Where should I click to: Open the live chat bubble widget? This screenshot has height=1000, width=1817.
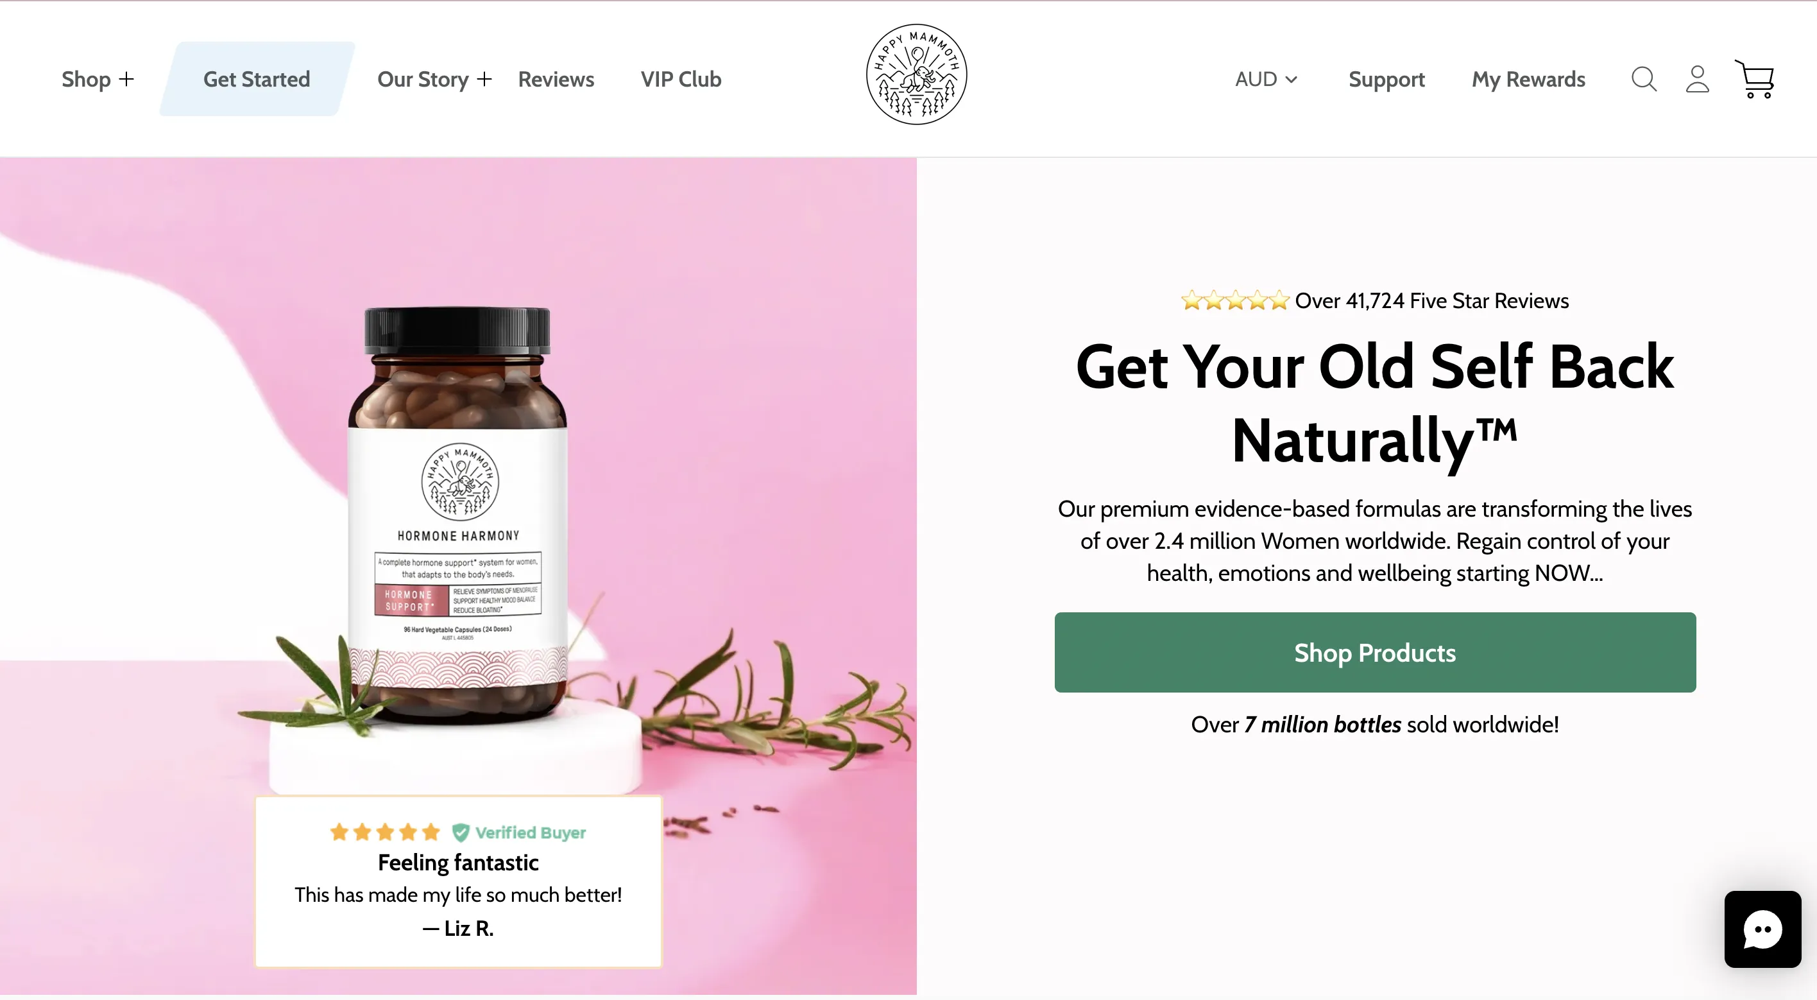tap(1762, 929)
